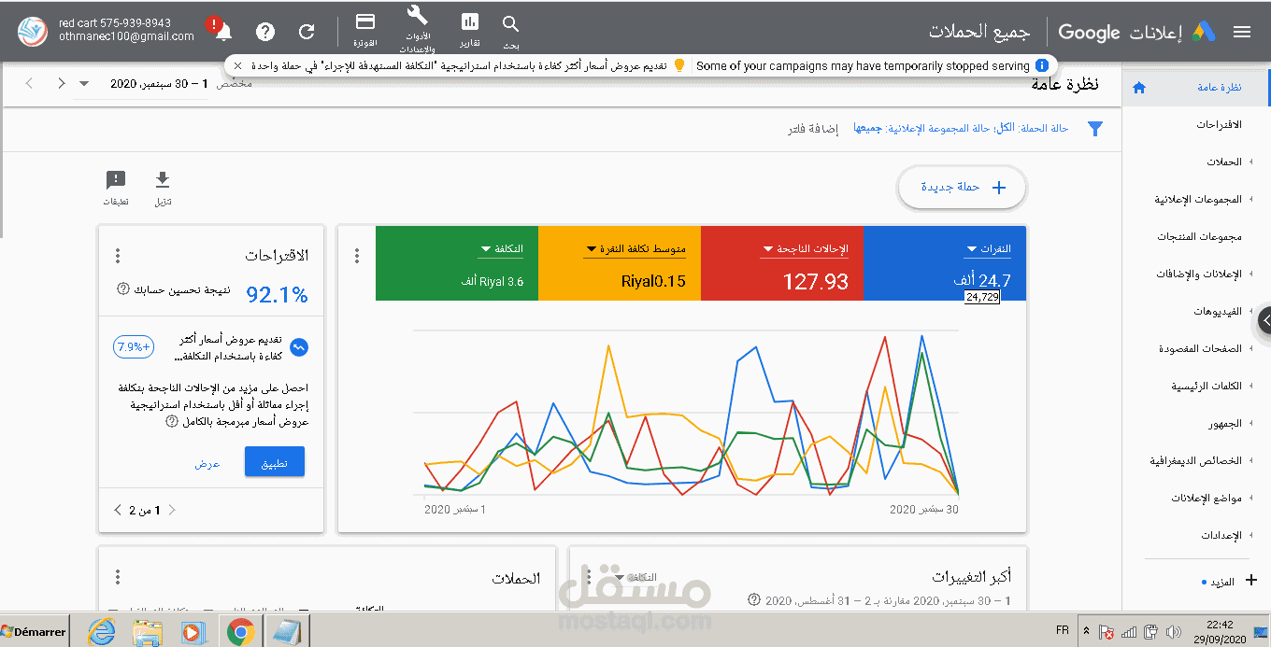This screenshot has width=1271, height=647.
Task: Click the view (عرض) link
Action: tap(207, 463)
